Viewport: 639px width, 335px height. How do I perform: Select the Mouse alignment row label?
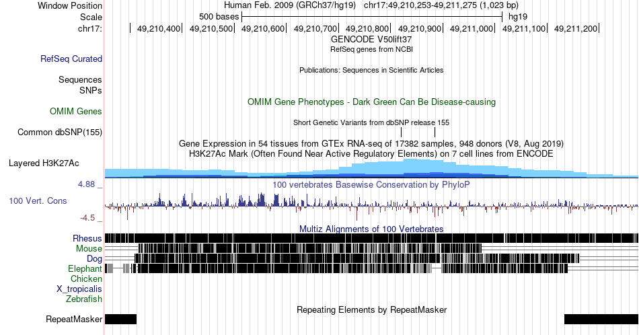[x=89, y=249]
